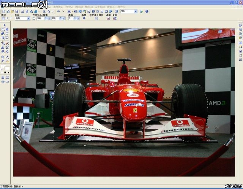Click the foreground color swatch

pos(3,67)
